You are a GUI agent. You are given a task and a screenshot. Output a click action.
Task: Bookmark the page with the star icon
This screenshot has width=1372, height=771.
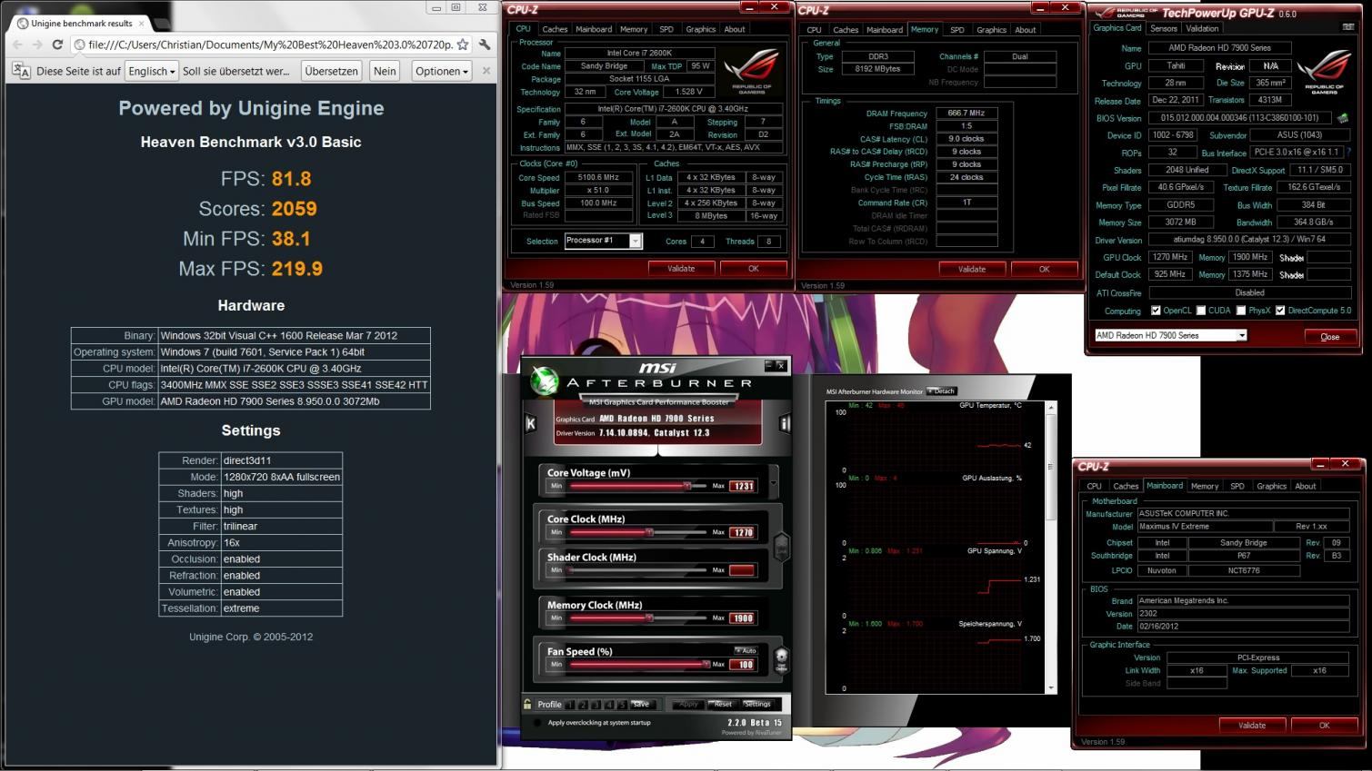tap(463, 44)
